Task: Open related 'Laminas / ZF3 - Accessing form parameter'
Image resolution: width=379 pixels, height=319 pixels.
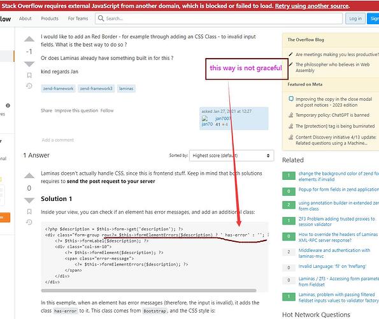Action: tap(339, 281)
